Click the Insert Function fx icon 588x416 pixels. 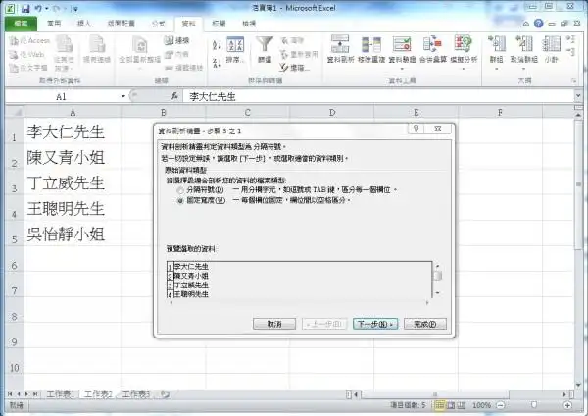click(174, 96)
